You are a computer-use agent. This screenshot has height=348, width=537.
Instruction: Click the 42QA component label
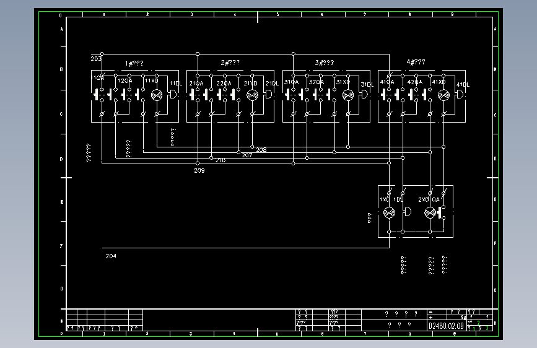click(415, 82)
